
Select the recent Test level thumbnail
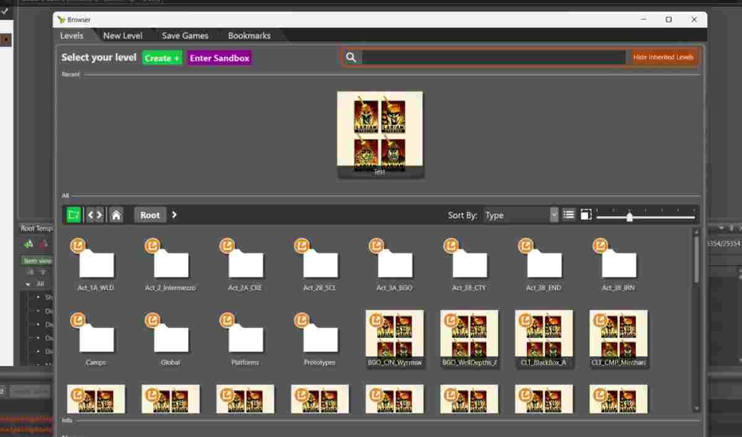click(x=380, y=135)
